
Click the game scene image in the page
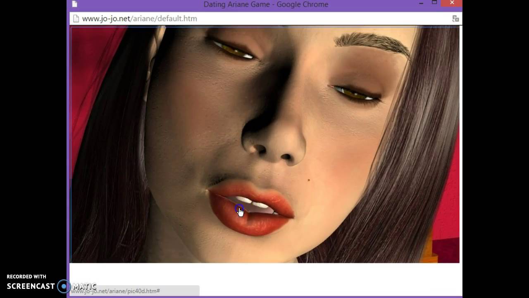(265, 145)
